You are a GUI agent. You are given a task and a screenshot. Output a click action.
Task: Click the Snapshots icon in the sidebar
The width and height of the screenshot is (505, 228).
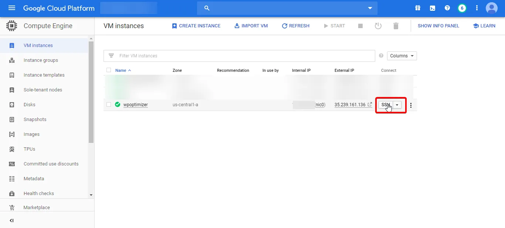click(12, 119)
